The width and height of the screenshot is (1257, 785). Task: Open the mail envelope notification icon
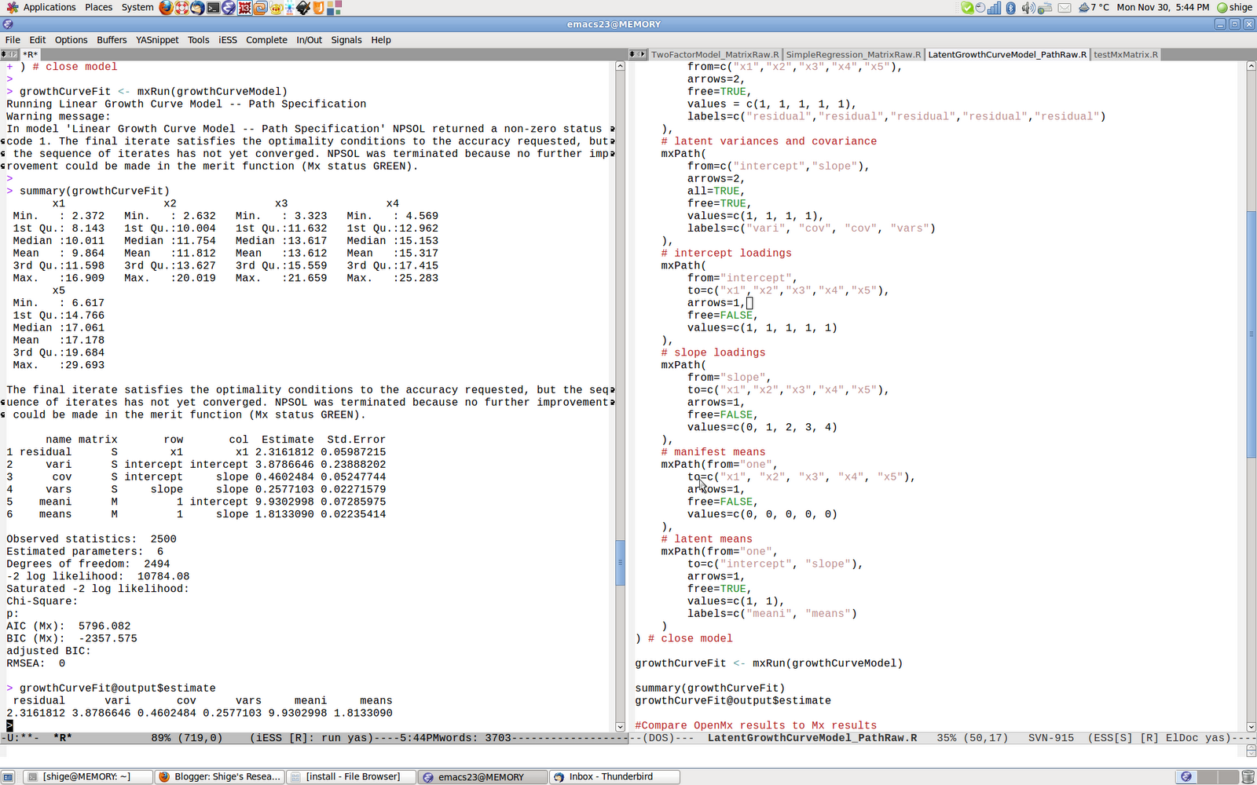(1065, 8)
